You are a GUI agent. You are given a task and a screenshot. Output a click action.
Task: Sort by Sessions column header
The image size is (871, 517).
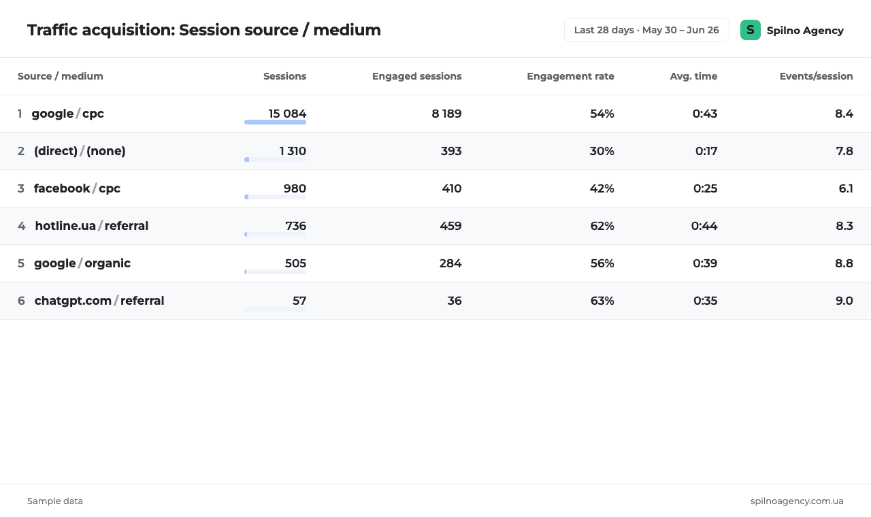tap(284, 76)
